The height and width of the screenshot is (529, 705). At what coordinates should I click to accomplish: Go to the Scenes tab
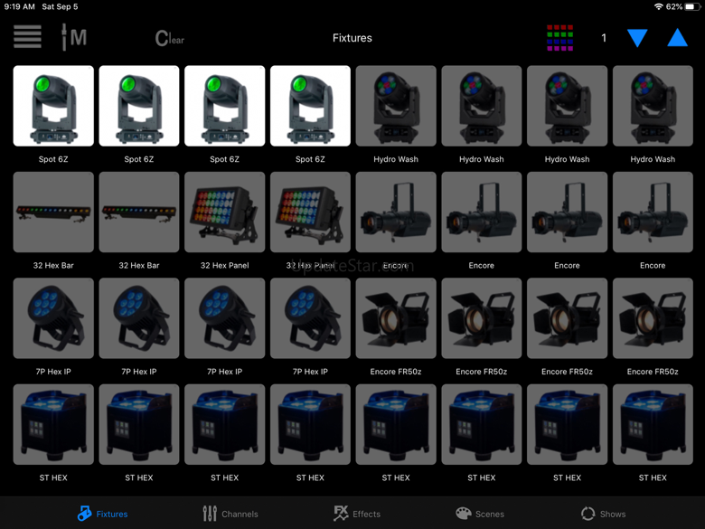coord(479,514)
